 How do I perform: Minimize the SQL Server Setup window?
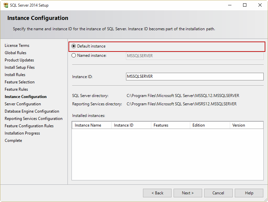(x=229, y=5)
